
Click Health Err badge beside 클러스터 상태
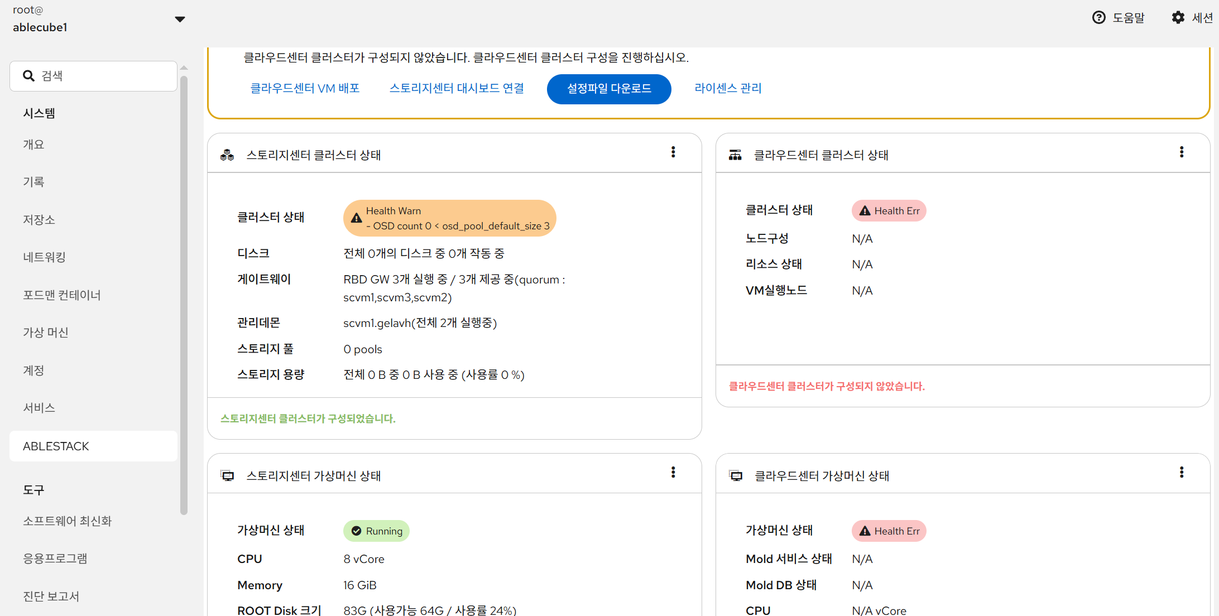(889, 211)
